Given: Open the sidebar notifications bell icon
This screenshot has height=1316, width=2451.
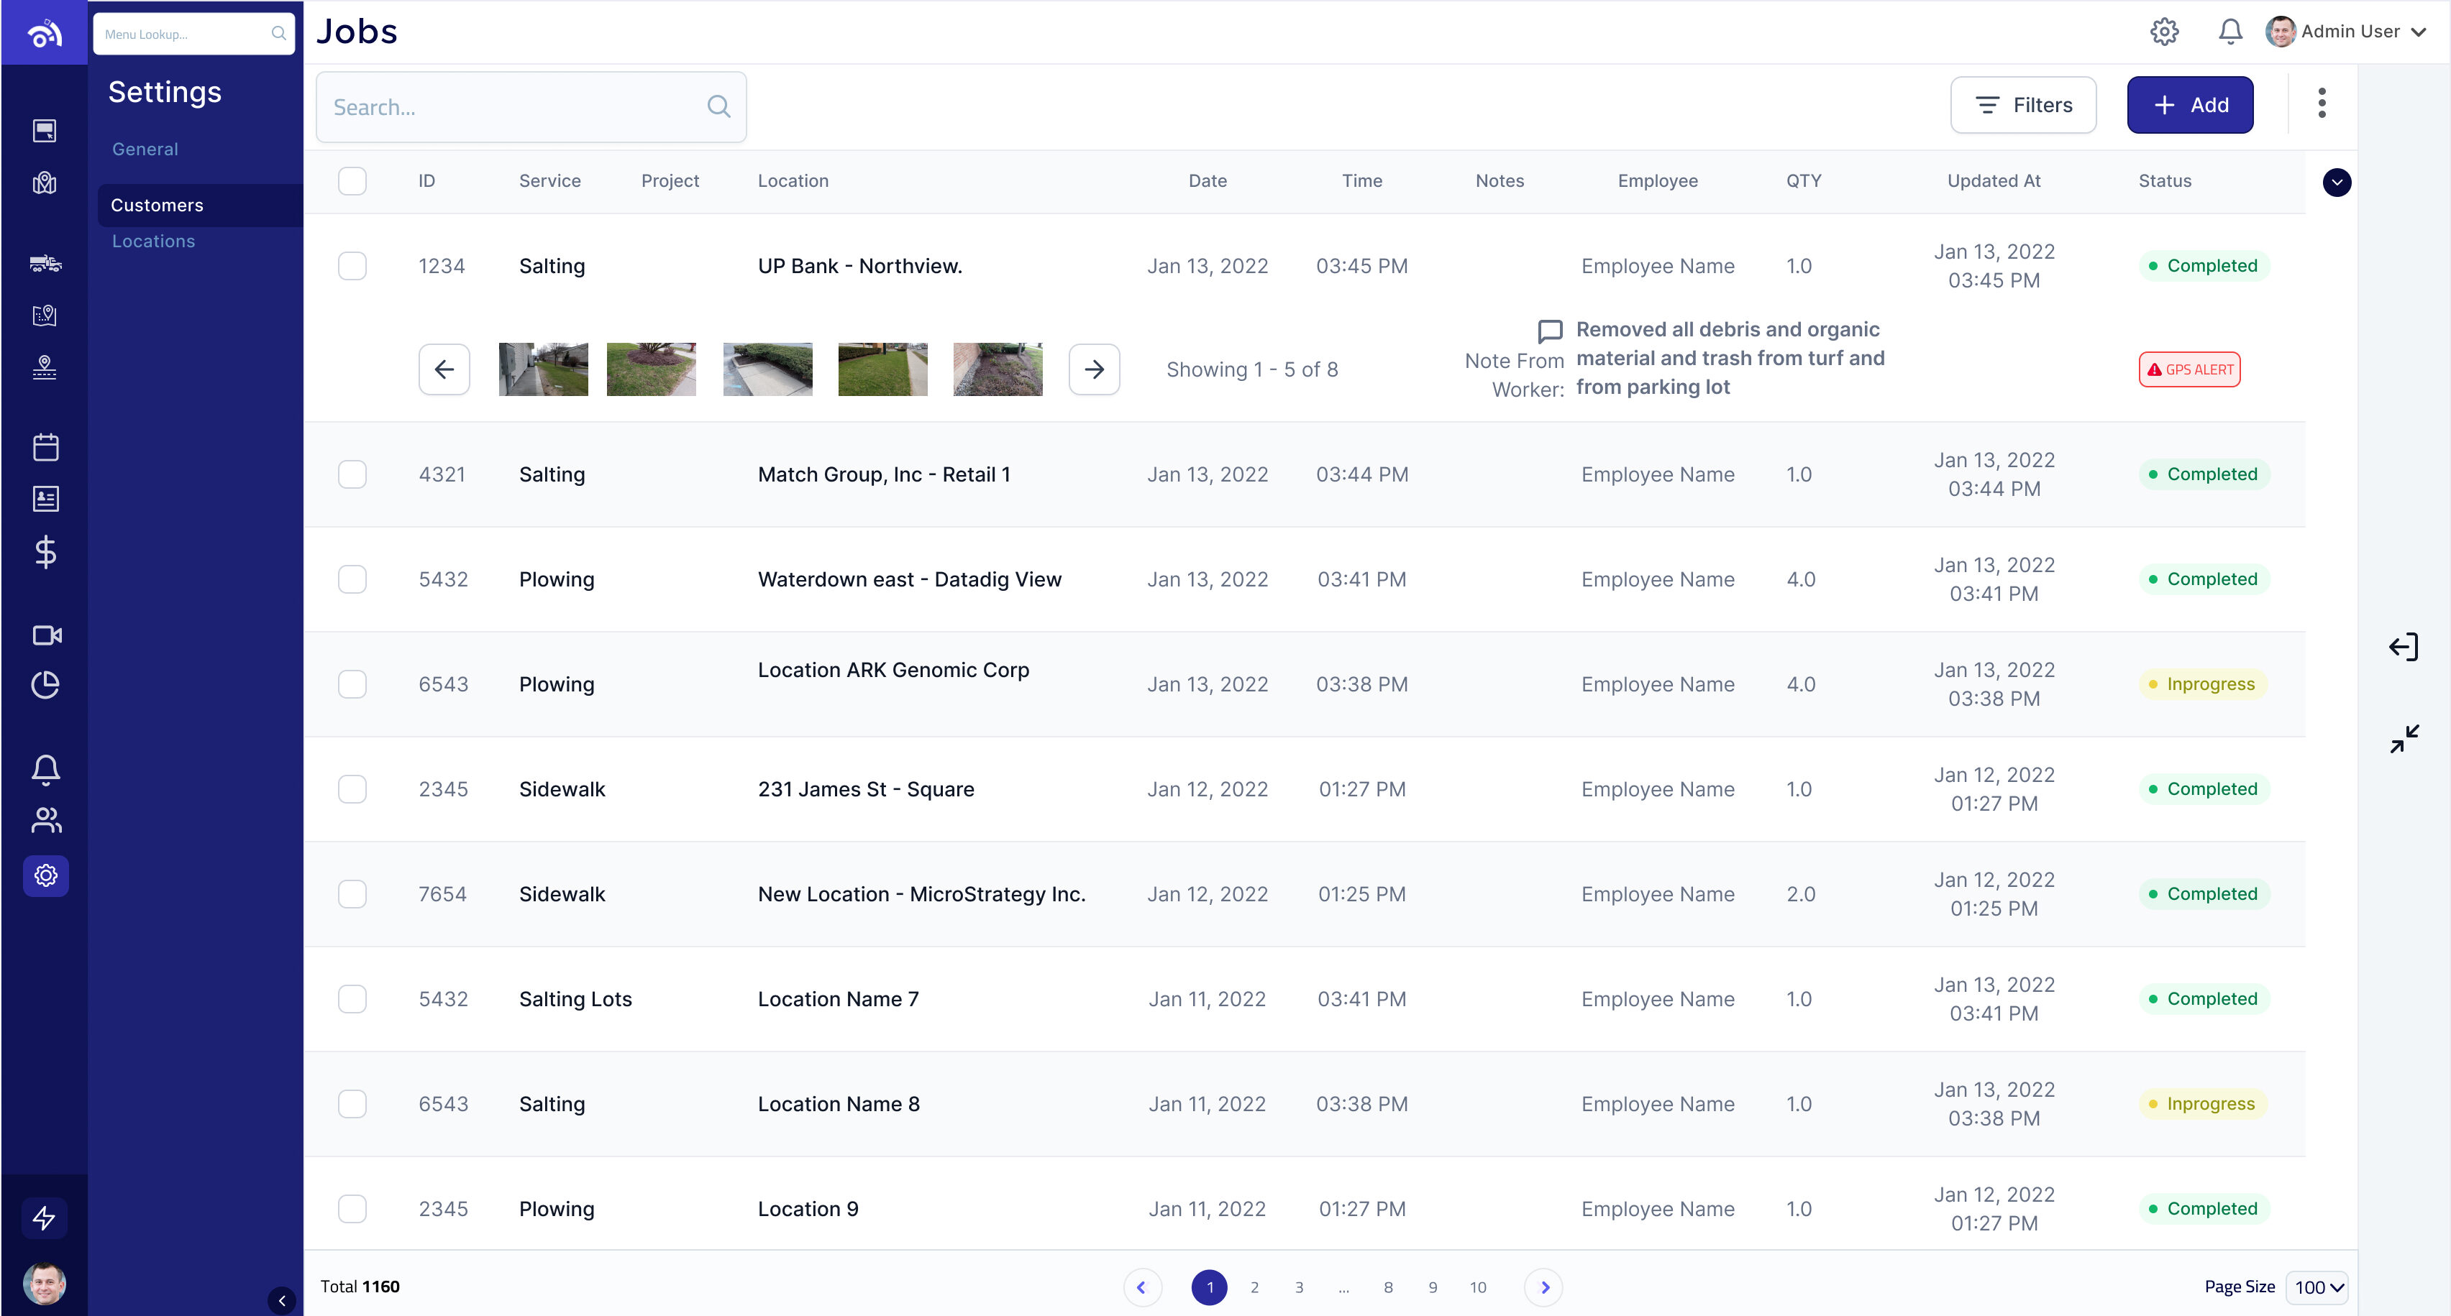Looking at the screenshot, I should click(46, 769).
